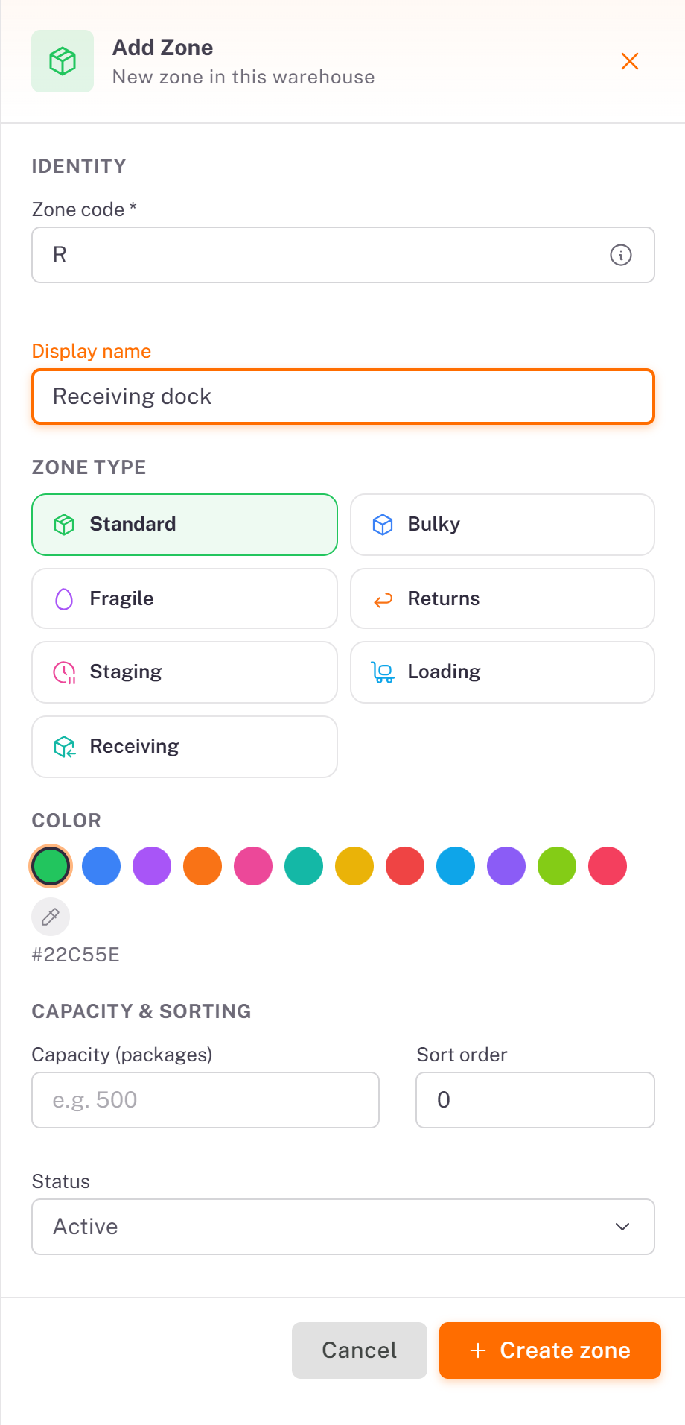
Task: Click the Fragile egg icon
Action: click(x=65, y=598)
